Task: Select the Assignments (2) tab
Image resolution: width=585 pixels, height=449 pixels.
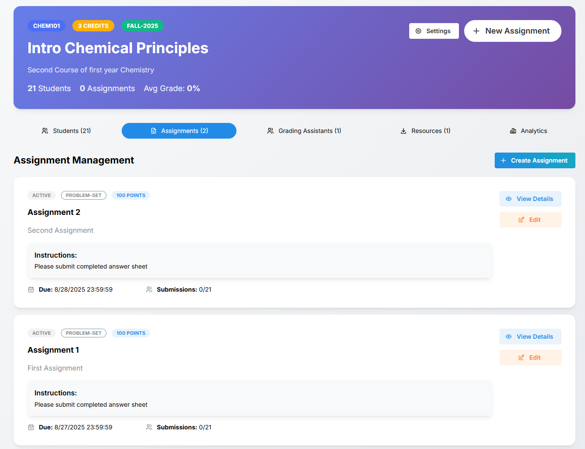Action: [x=179, y=131]
